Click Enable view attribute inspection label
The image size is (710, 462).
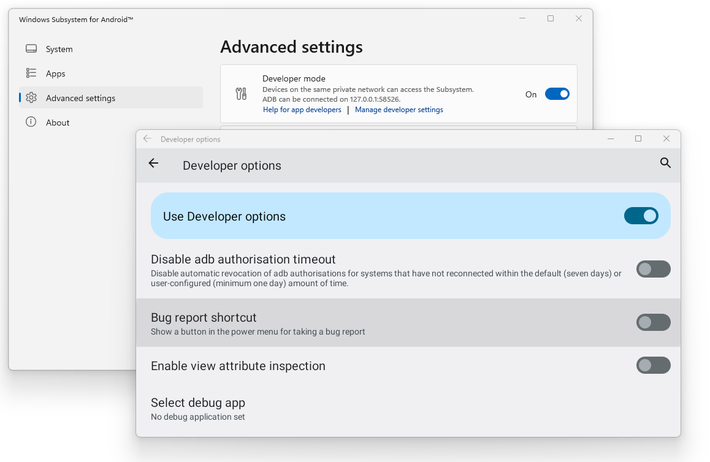[x=238, y=366]
